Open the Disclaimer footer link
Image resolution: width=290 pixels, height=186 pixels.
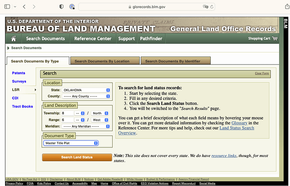coord(56,179)
